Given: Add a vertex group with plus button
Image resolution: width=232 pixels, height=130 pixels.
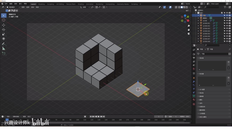Looking at the screenshot, I should click(229, 62).
